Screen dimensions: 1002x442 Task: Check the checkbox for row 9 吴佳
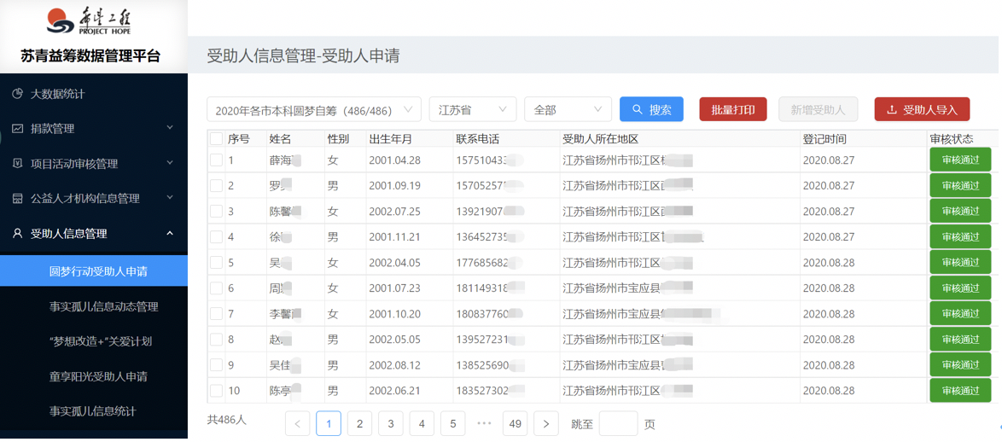point(217,364)
